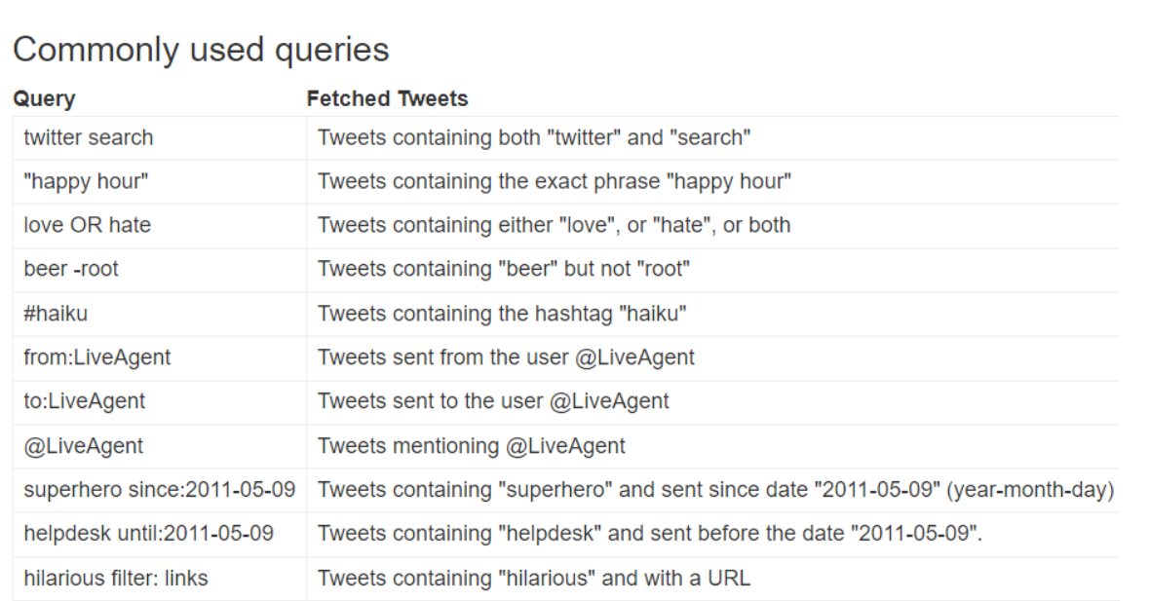
Task: Click the "beer -root" query cell
Action: pos(71,269)
